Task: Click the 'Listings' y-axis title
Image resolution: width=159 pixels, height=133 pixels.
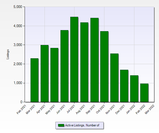Action: pyautogui.click(x=8, y=54)
